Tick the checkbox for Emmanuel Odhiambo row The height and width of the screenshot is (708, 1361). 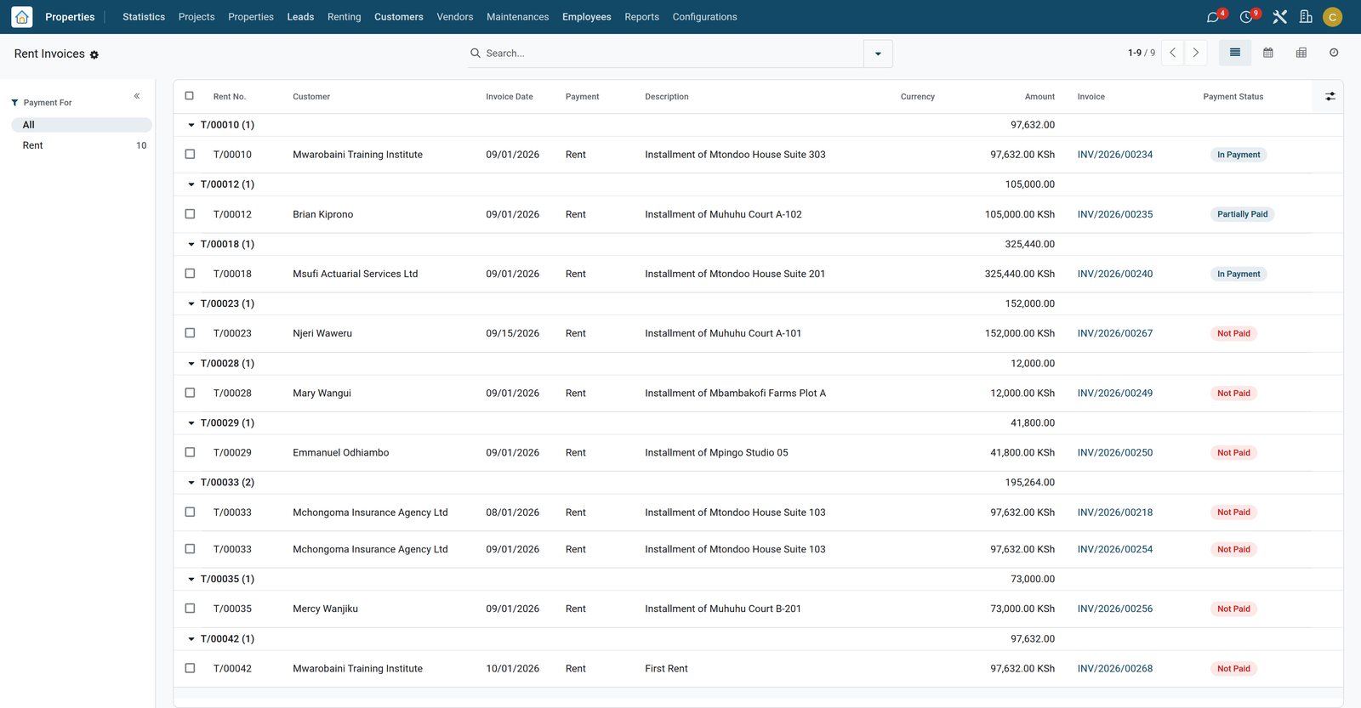190,452
